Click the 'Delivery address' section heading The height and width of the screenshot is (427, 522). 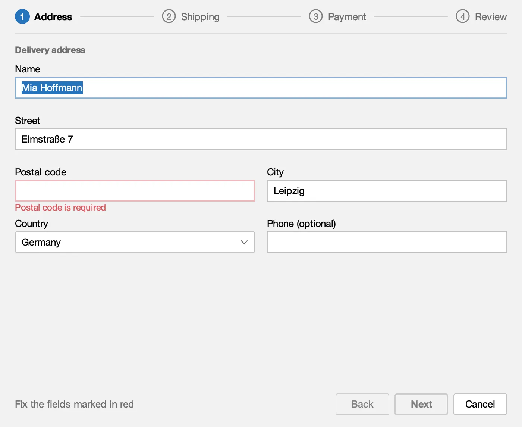pos(50,50)
